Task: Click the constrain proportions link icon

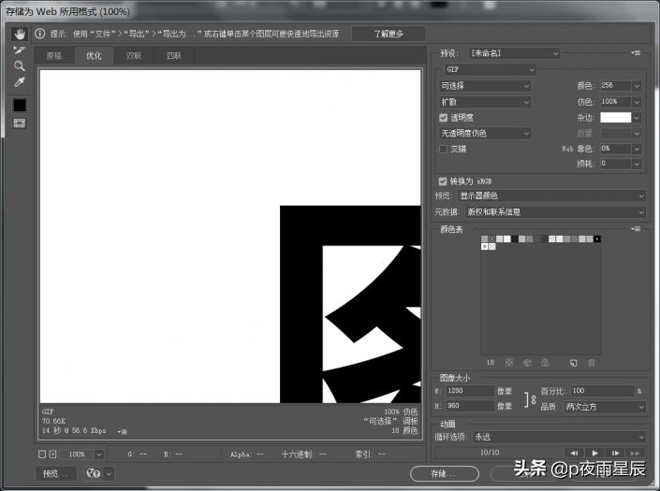Action: (531, 399)
